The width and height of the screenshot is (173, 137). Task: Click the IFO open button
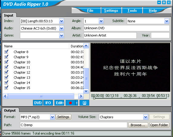(x=48, y=103)
